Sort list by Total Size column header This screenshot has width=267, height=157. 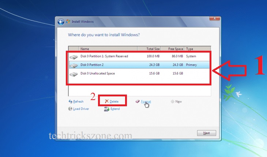(148, 49)
